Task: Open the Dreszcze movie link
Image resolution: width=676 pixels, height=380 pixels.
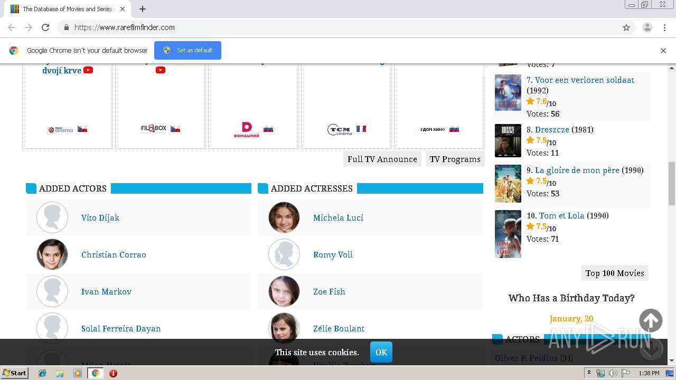Action: (552, 129)
